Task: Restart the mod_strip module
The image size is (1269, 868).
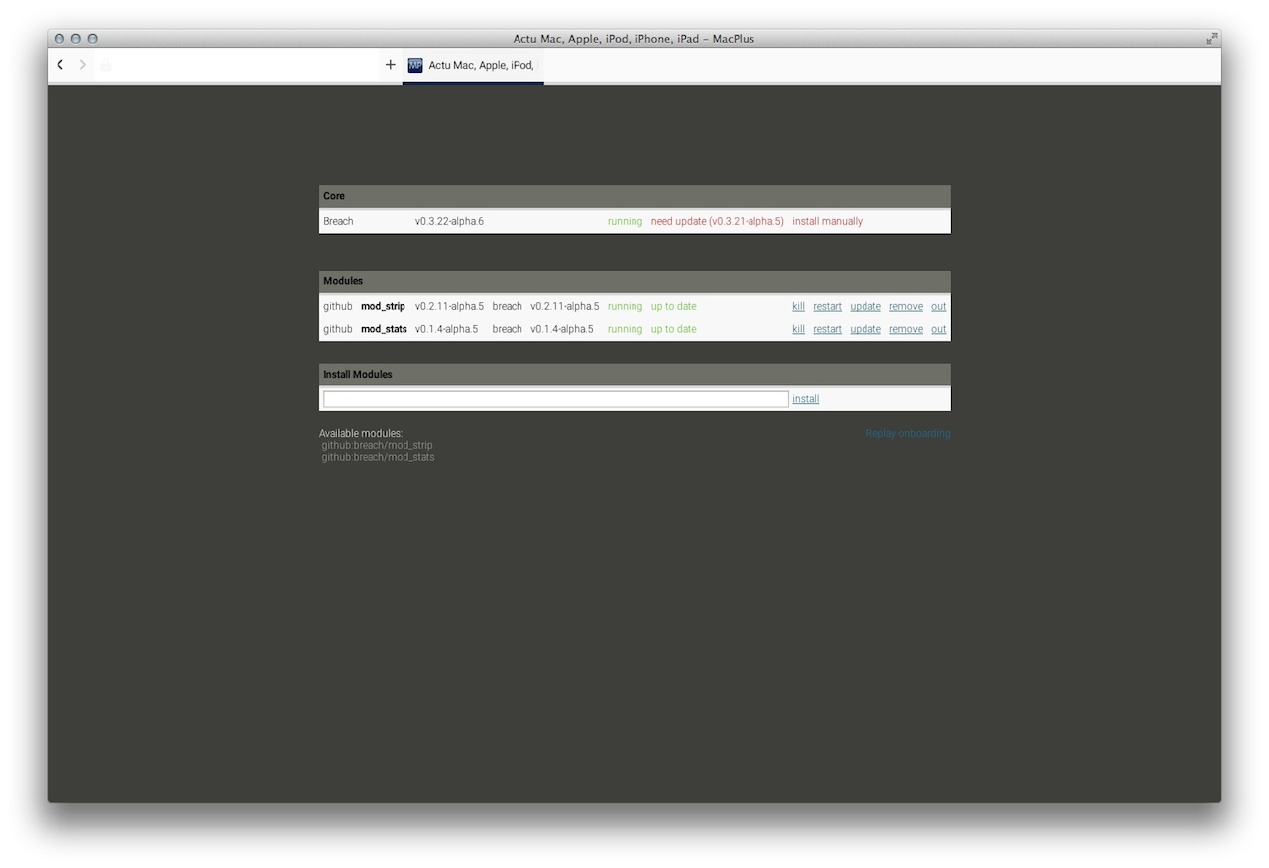Action: 827,307
